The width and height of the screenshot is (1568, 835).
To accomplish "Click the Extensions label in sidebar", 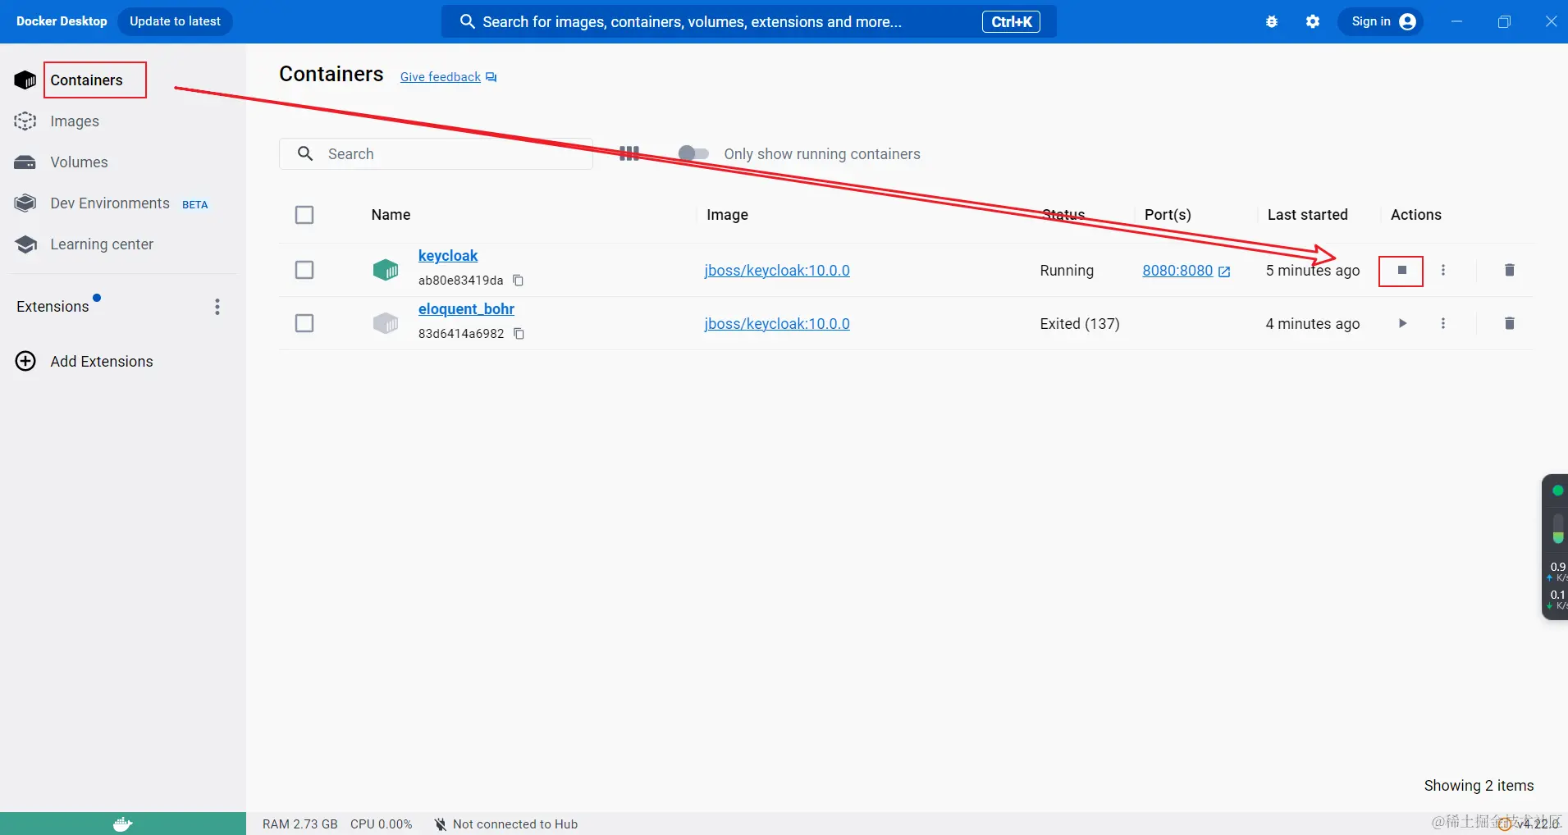I will [x=53, y=307].
